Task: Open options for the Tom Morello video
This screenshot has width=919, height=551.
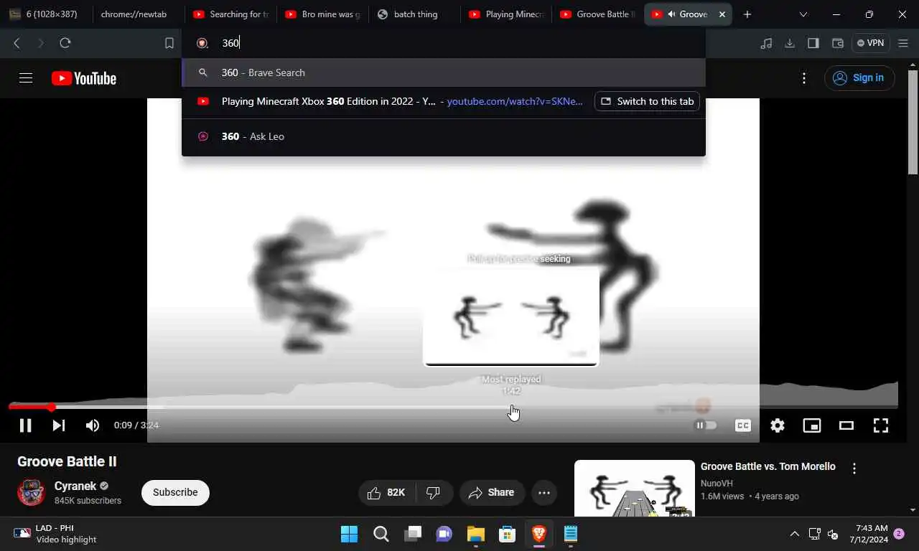Action: (x=854, y=468)
